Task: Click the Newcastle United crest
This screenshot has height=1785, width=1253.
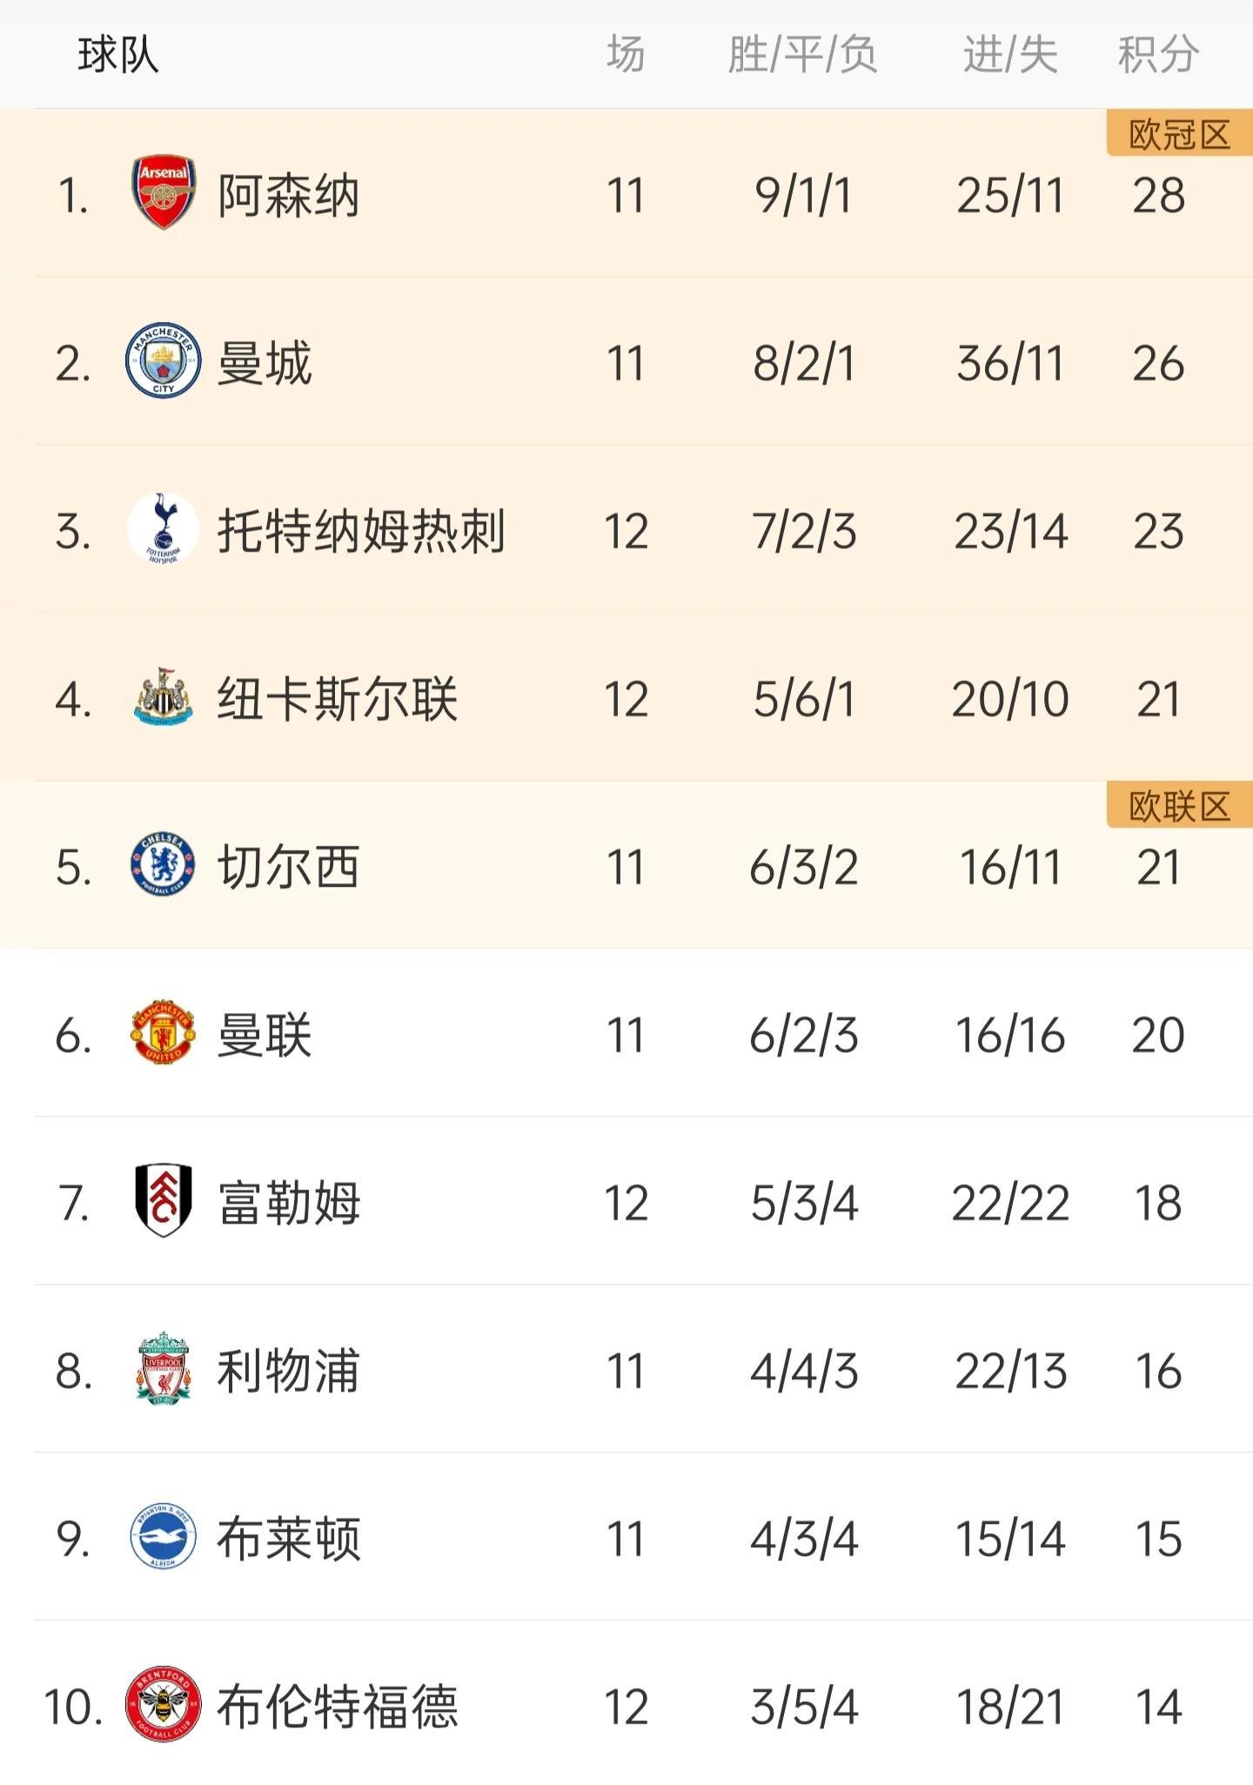Action: [164, 698]
